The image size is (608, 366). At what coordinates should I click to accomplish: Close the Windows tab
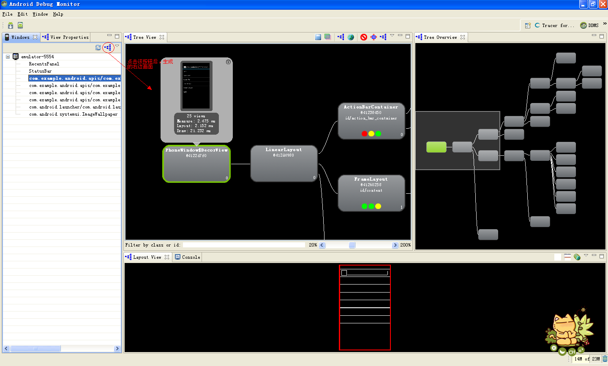point(35,37)
